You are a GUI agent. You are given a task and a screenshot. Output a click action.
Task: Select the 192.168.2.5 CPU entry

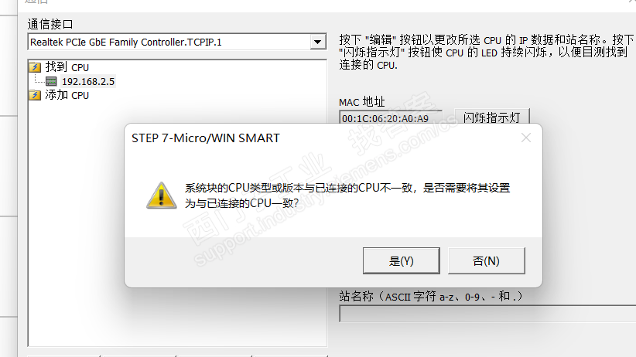click(88, 81)
